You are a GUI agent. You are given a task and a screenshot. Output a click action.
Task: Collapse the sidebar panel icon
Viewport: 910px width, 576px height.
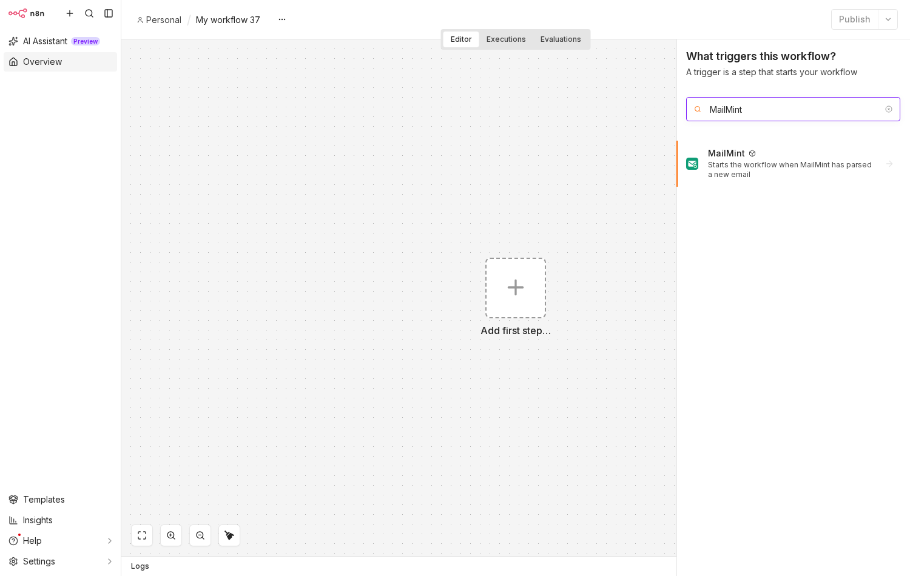[x=109, y=13]
